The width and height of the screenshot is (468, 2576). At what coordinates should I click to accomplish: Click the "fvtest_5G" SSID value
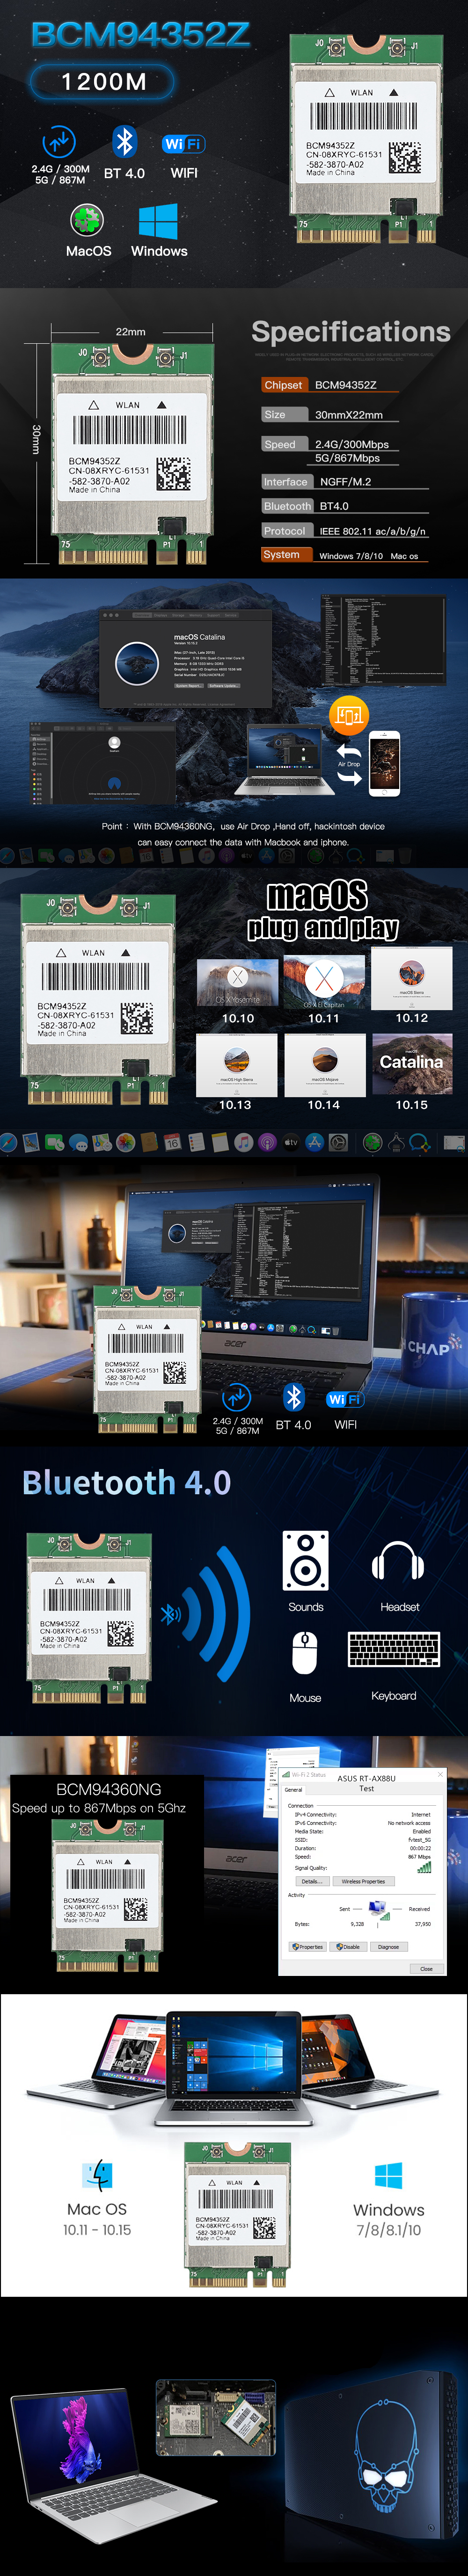(x=419, y=1840)
